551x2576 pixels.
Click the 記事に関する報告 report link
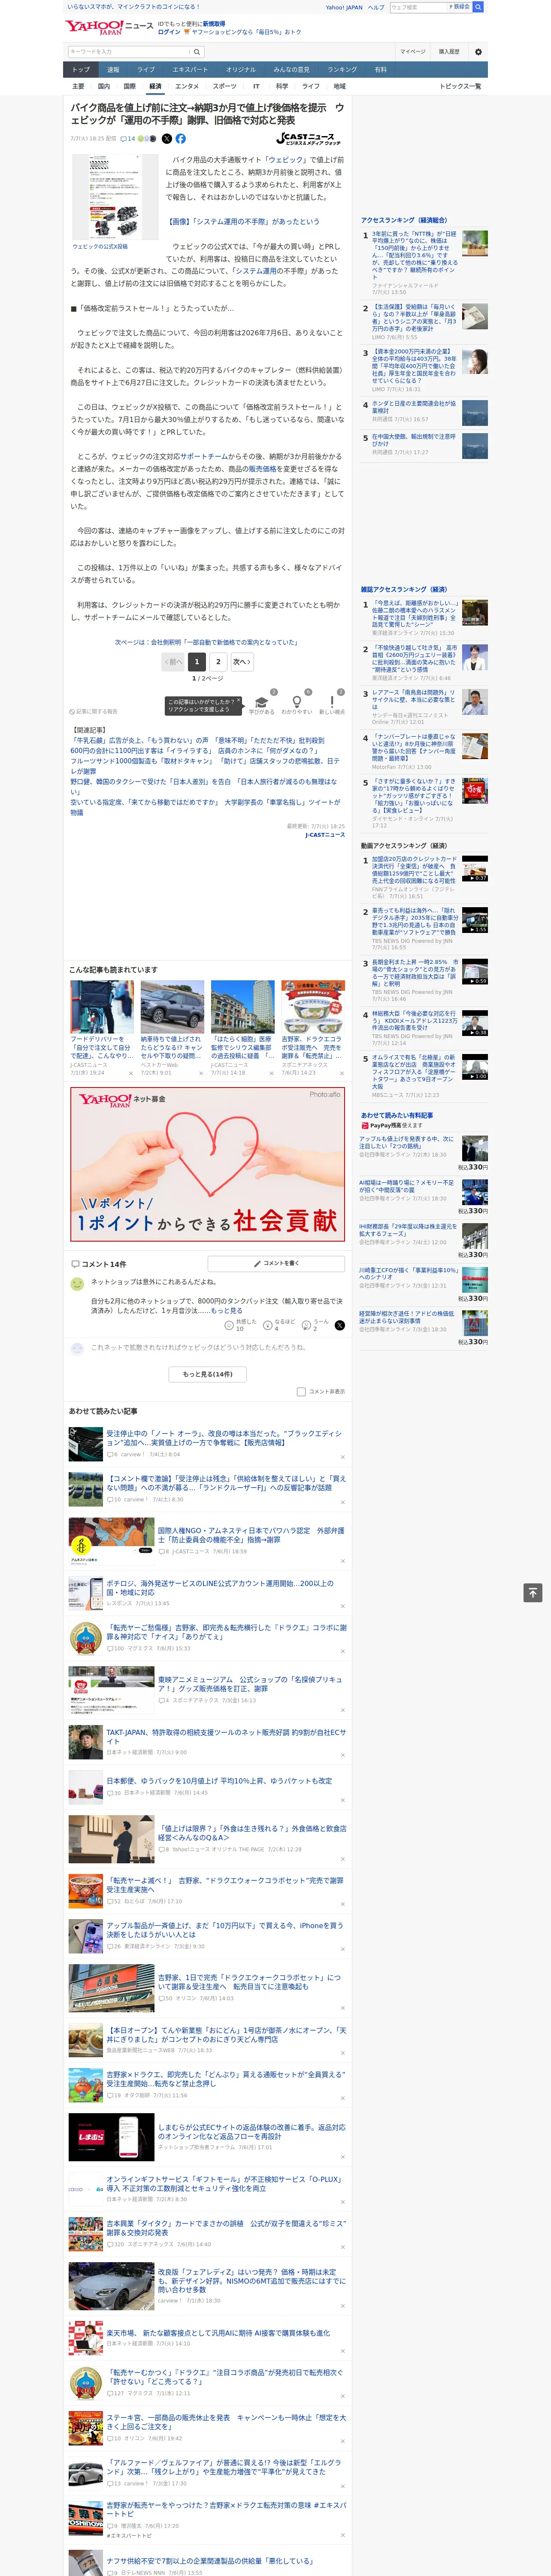click(94, 712)
